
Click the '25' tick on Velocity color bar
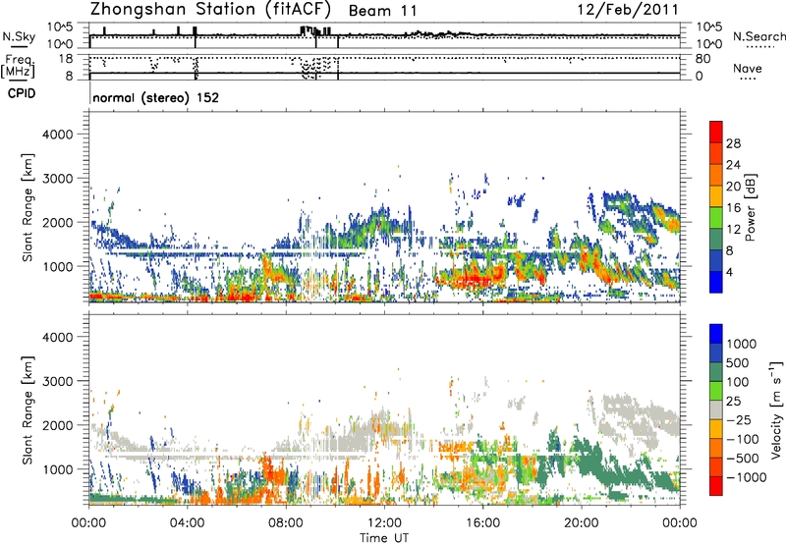pos(733,402)
